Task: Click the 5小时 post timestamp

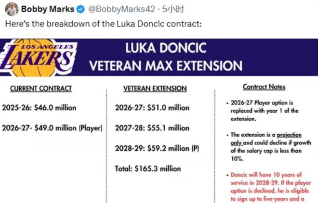Action: point(173,9)
